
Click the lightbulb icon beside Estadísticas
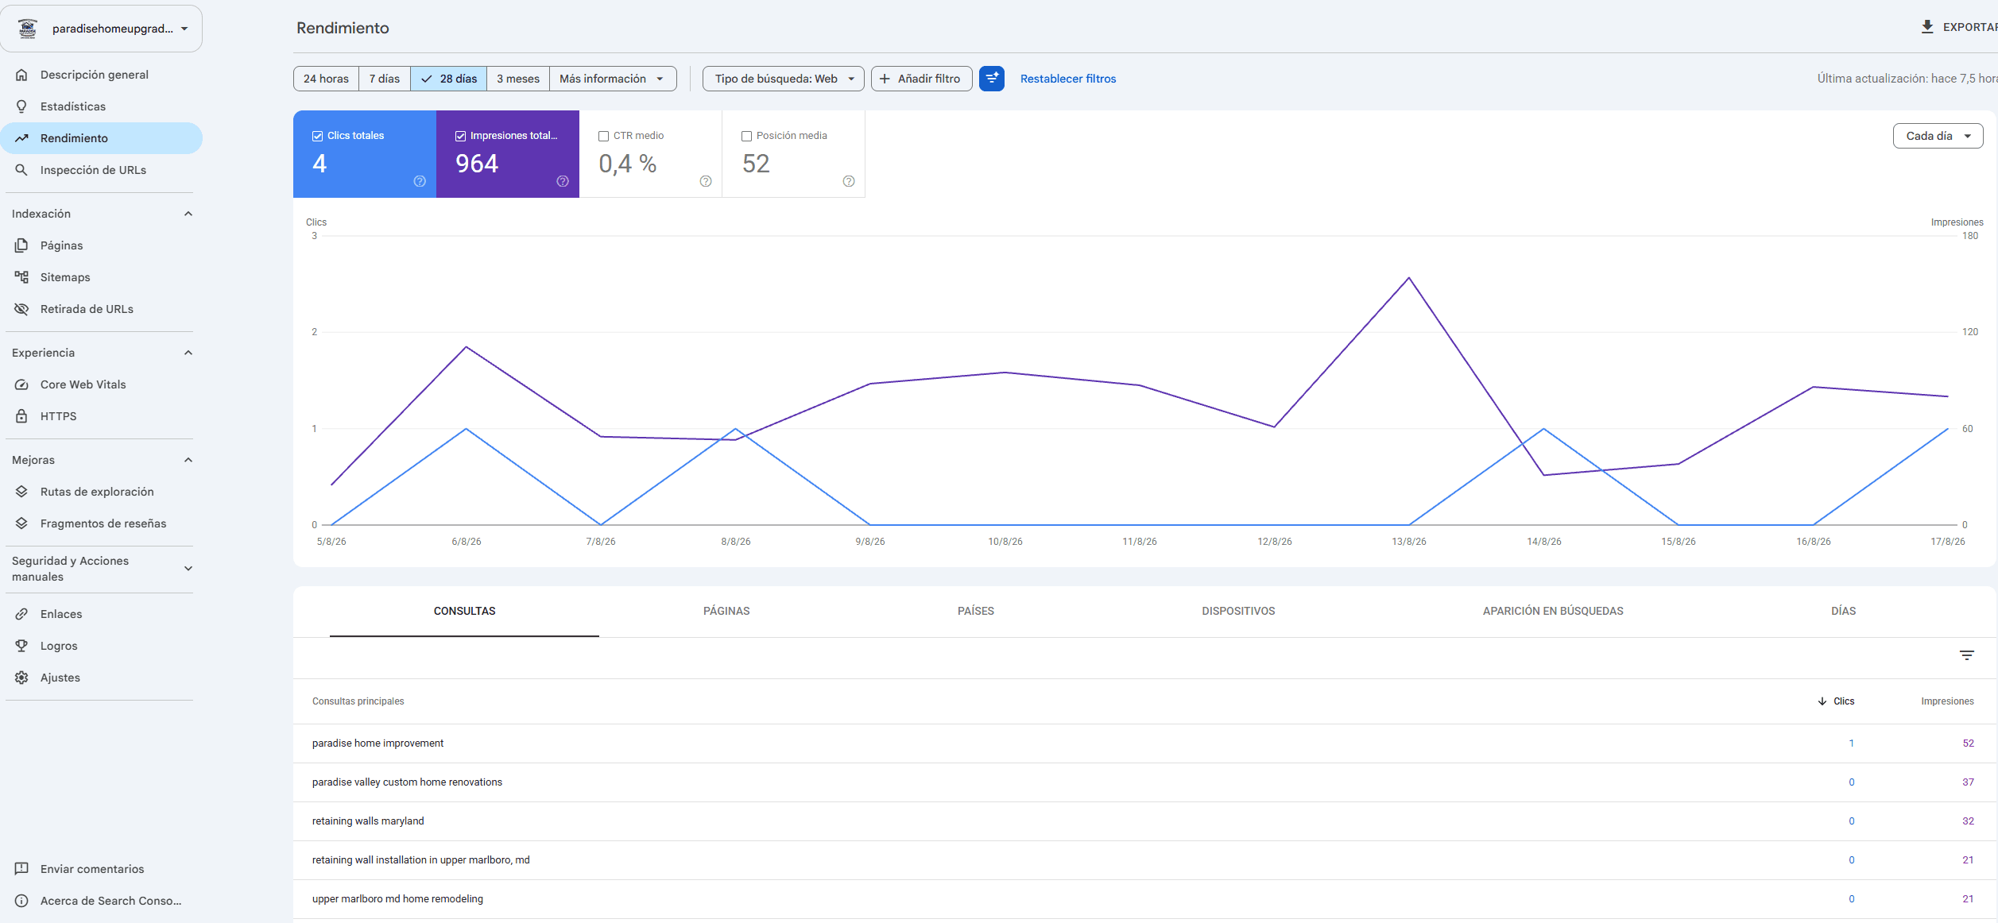point(21,106)
